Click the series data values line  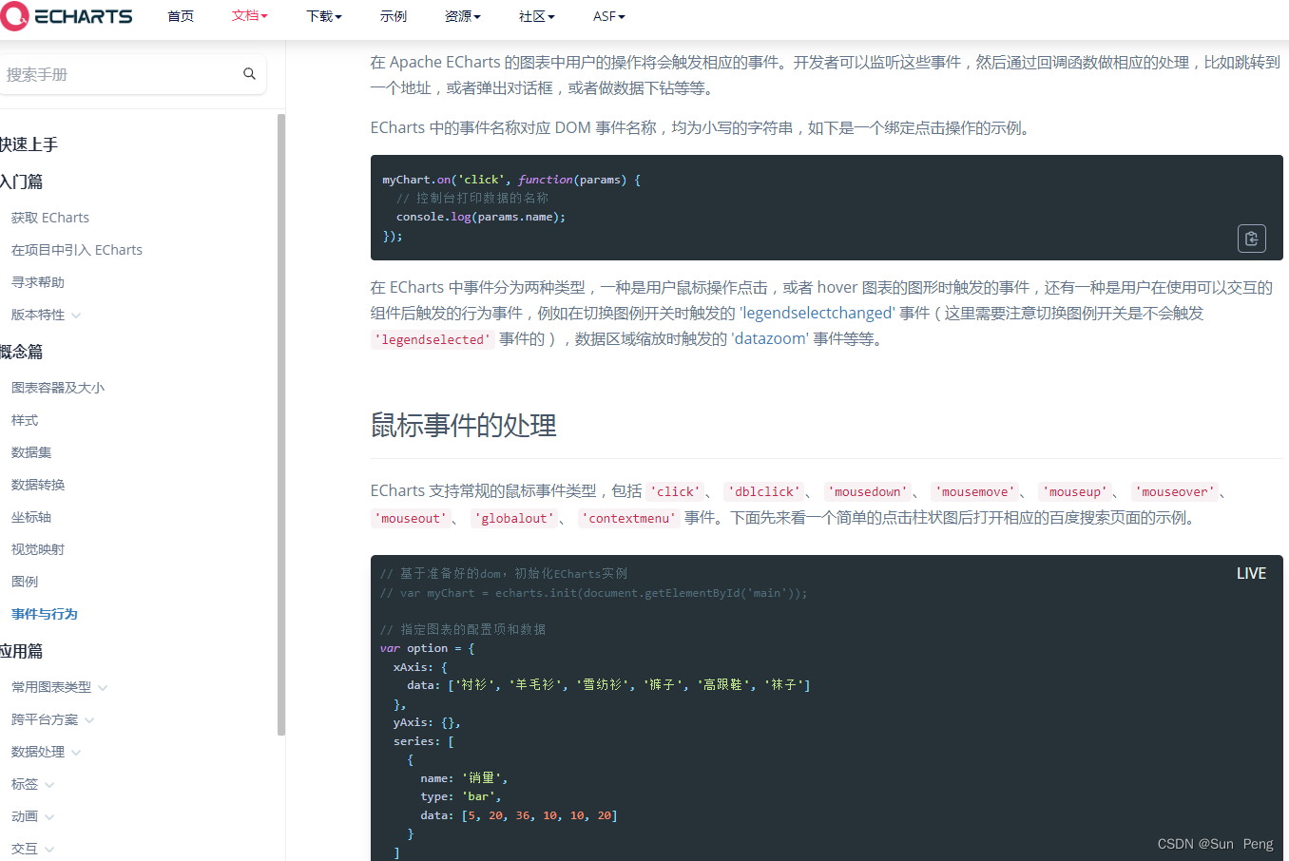519,815
